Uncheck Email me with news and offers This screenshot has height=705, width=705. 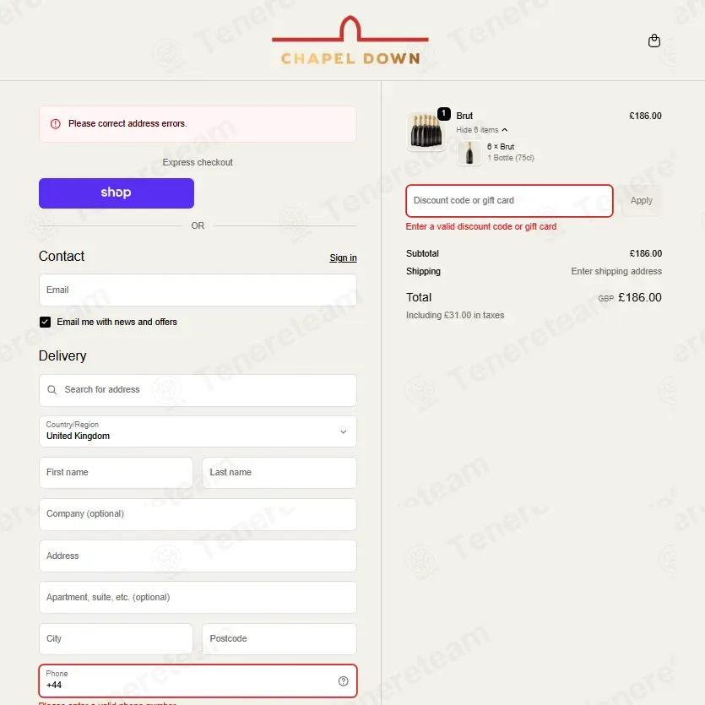pos(45,322)
